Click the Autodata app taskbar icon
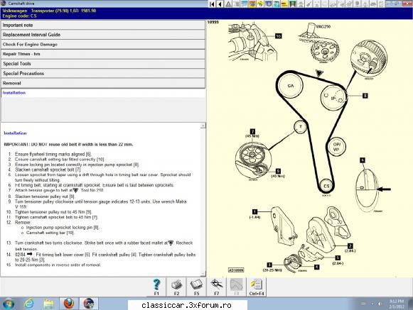The width and height of the screenshot is (413, 310). click(x=89, y=304)
